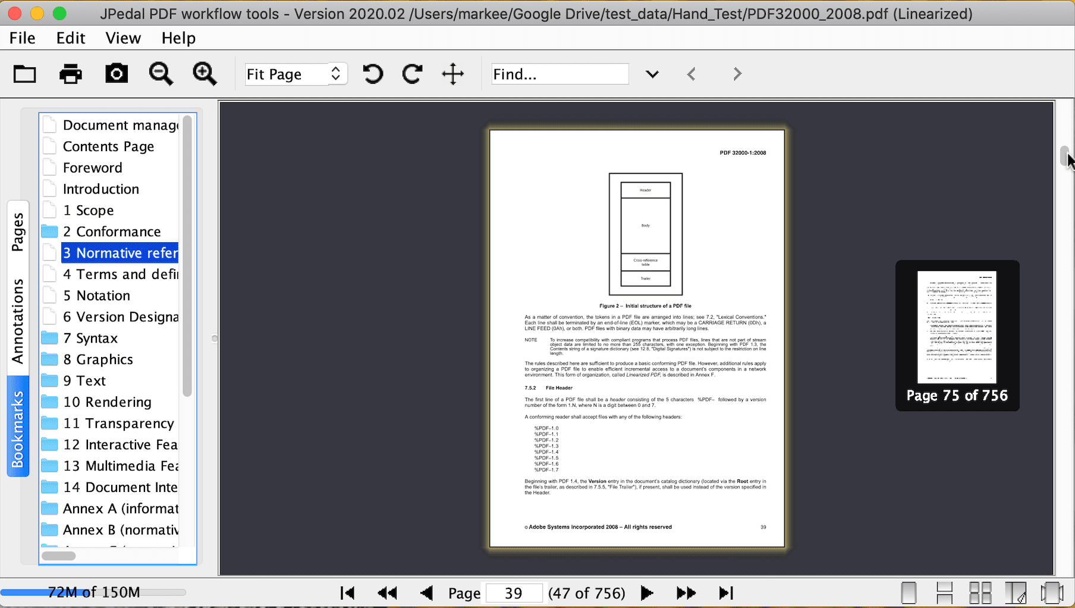Select the 3 Normative references bookmark
This screenshot has height=608, width=1075.
pos(120,253)
